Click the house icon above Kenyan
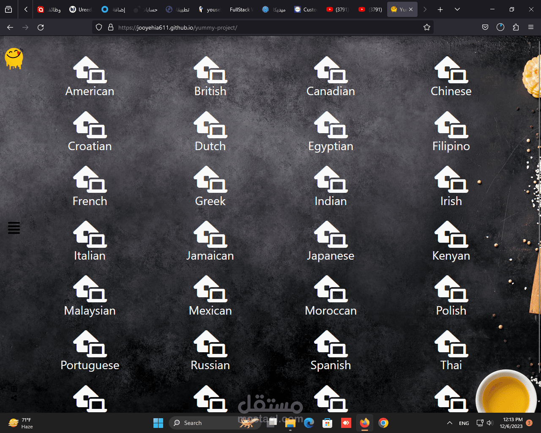 (451, 234)
